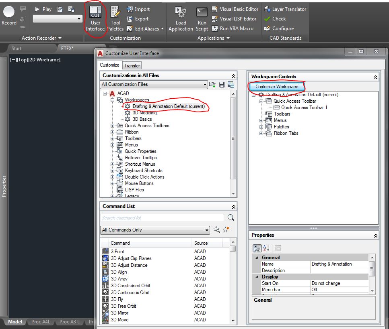Select Quick Properties tree item
The width and height of the screenshot is (389, 329).
pos(140,151)
